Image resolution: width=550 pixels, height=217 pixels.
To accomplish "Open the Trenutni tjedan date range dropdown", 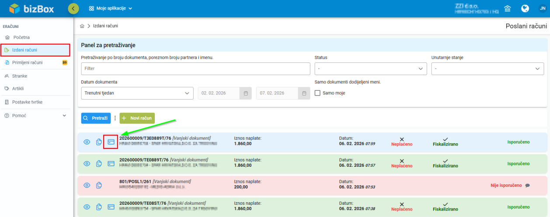I will click(x=137, y=93).
